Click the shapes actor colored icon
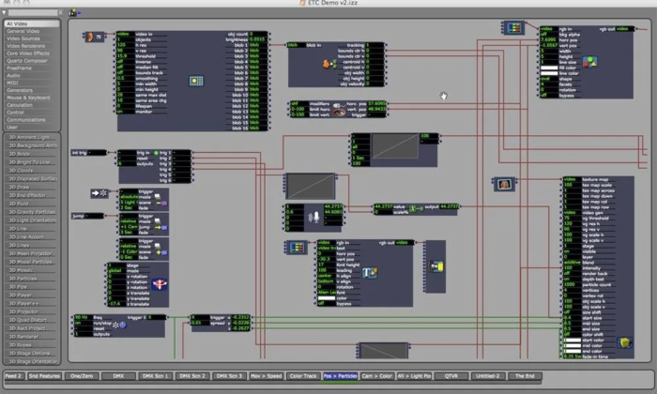 pyautogui.click(x=590, y=63)
